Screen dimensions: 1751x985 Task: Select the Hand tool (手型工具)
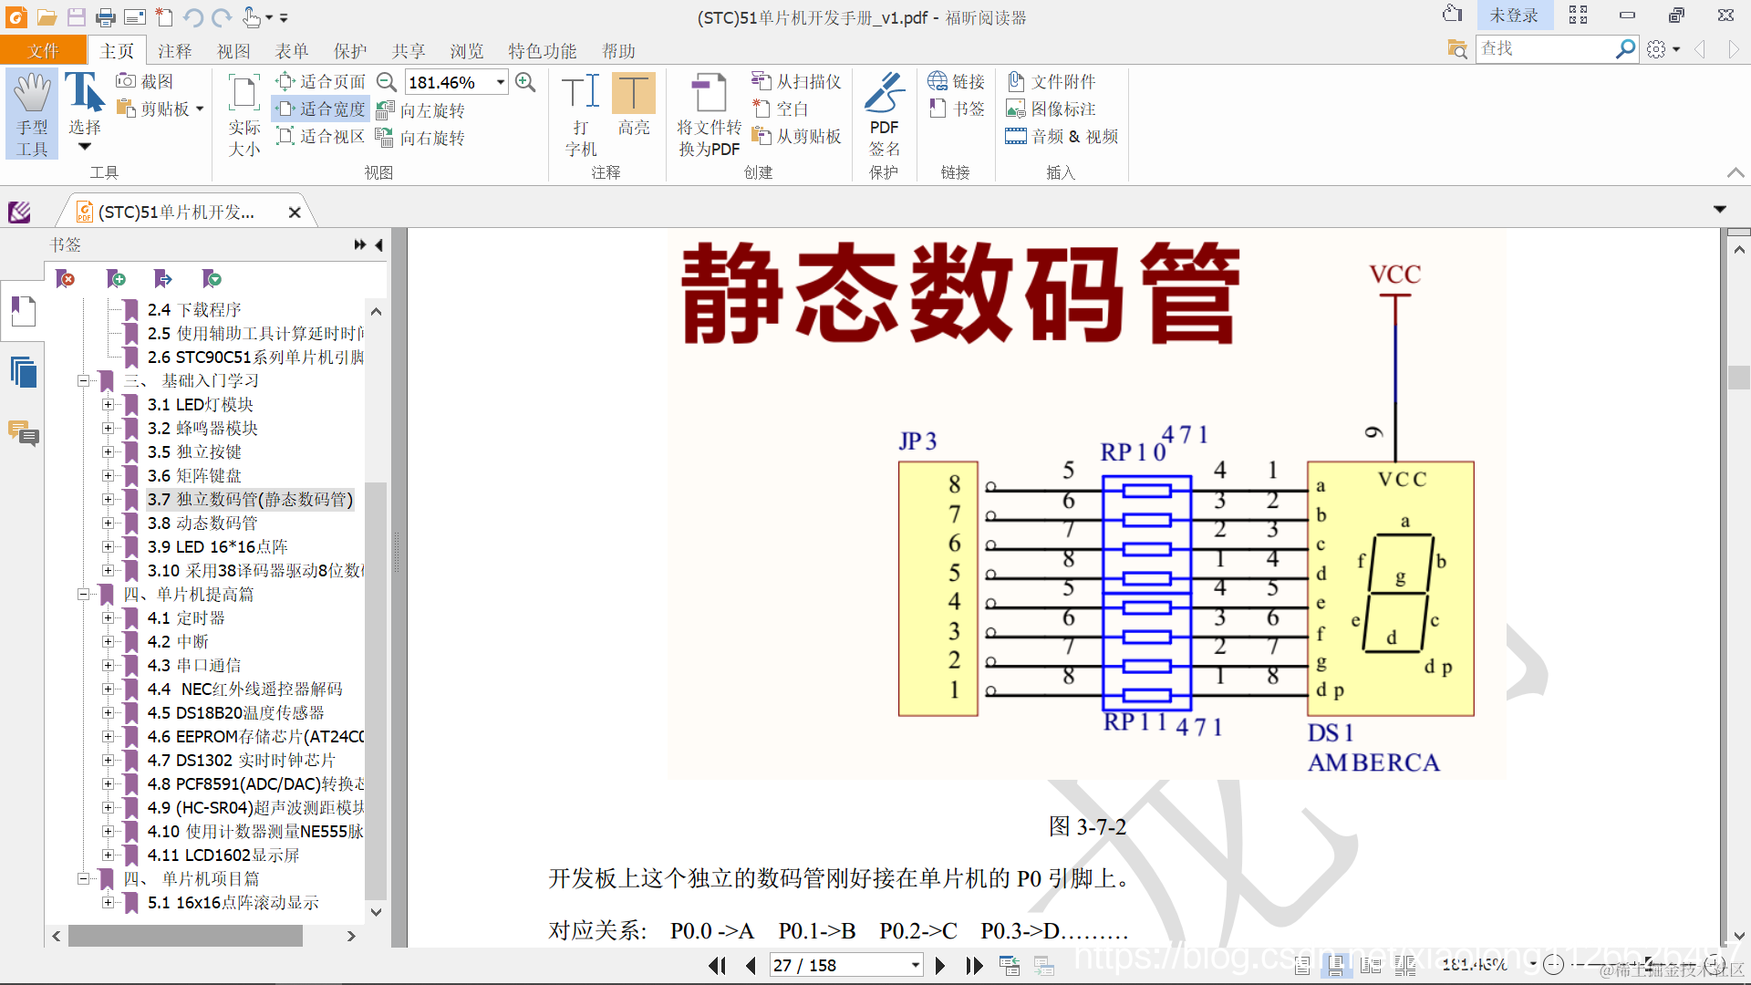(x=32, y=114)
